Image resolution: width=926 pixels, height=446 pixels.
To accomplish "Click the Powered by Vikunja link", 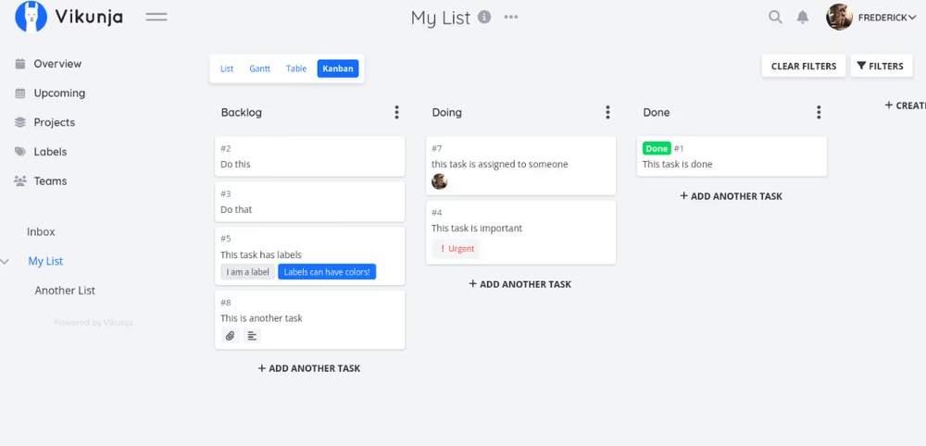I will (94, 323).
